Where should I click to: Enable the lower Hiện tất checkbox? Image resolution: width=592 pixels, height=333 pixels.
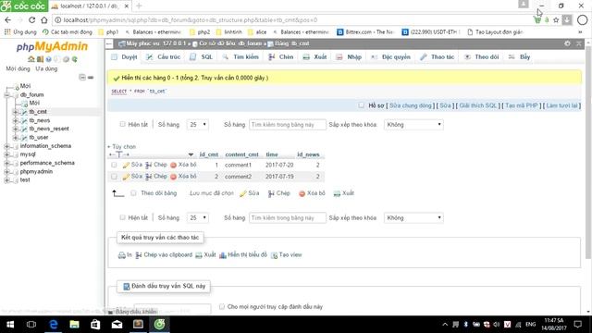122,217
